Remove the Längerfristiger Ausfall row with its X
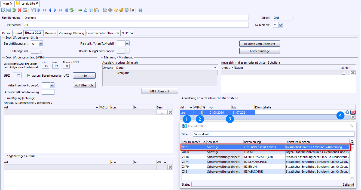The image size is (361, 190). [x=170, y=167]
